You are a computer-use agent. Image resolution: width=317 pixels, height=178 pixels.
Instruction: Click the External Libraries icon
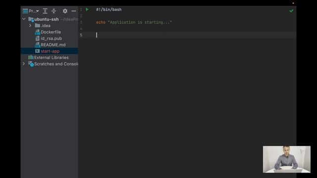tap(31, 57)
